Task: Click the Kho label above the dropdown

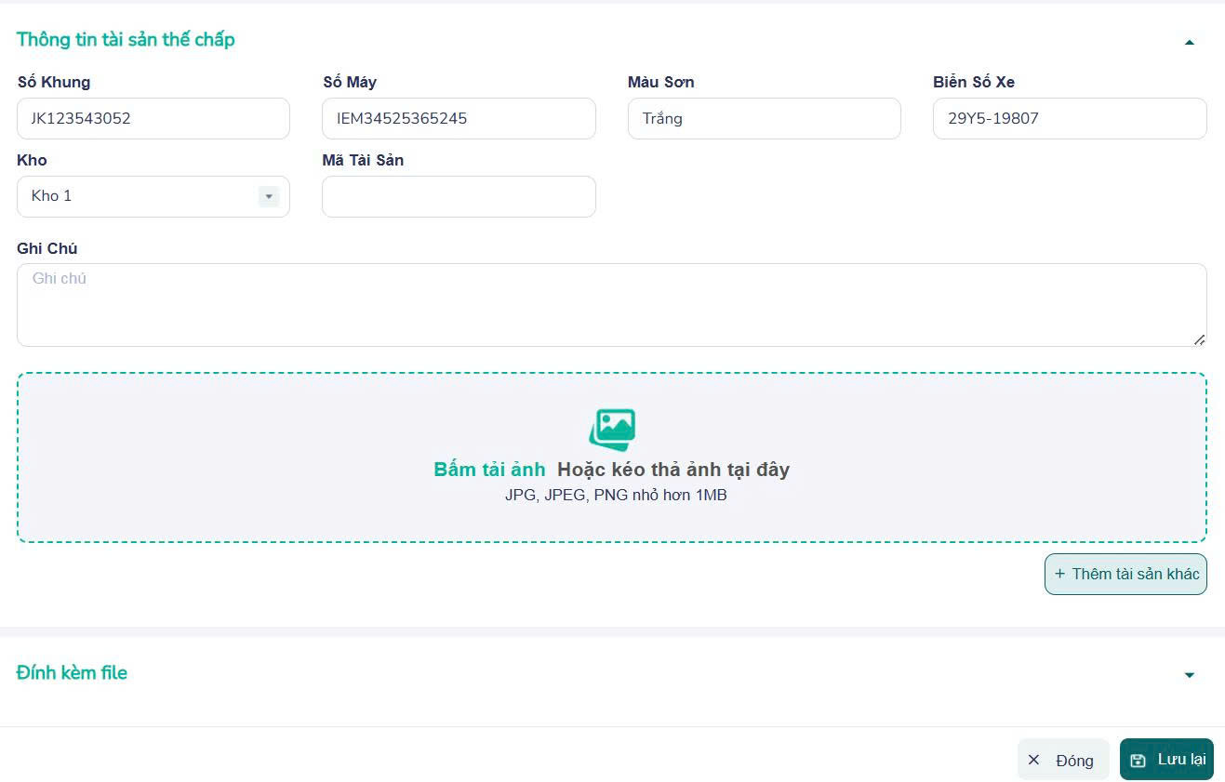Action: pos(32,160)
